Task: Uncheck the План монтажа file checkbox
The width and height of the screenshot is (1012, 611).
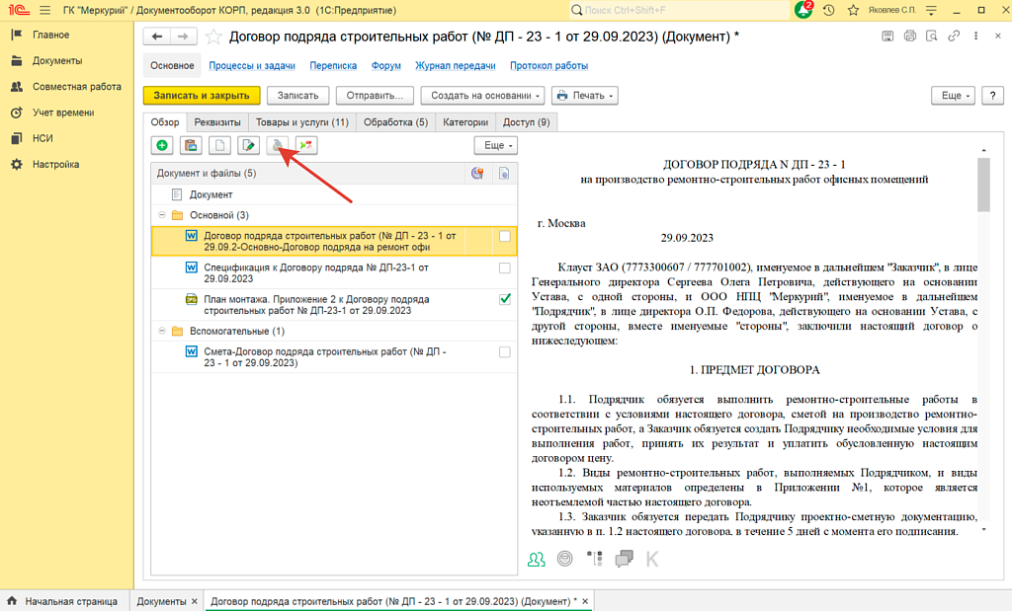Action: [505, 298]
